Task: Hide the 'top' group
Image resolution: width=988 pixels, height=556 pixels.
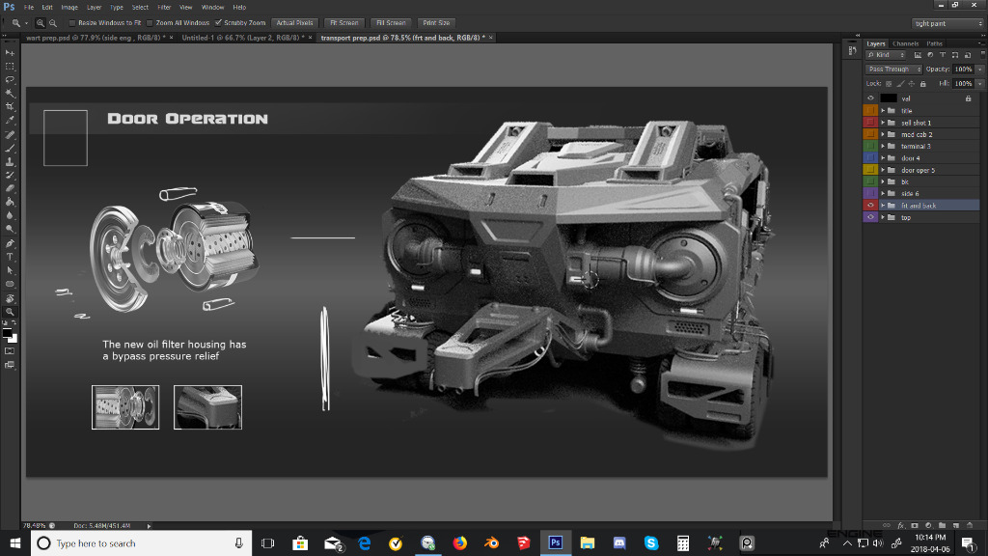Action: [x=870, y=217]
